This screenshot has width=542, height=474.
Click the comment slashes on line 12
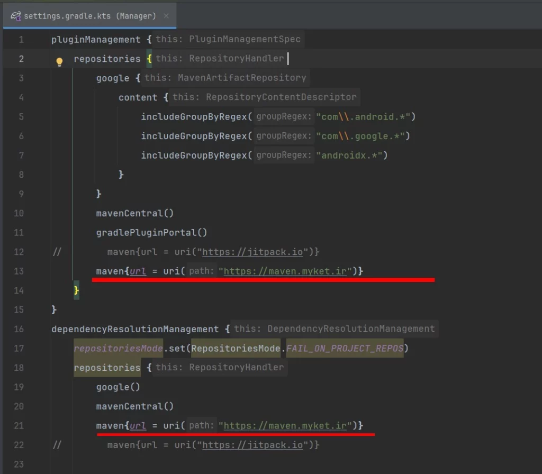[57, 252]
